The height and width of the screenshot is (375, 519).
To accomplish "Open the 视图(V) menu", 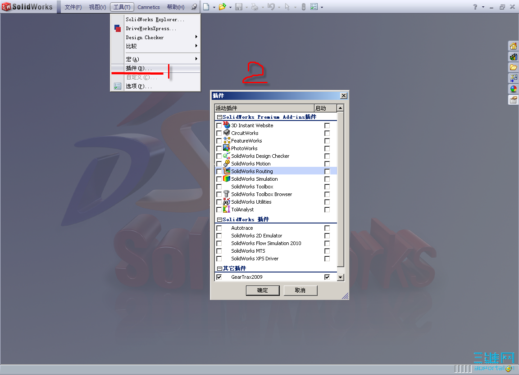I will [x=97, y=7].
